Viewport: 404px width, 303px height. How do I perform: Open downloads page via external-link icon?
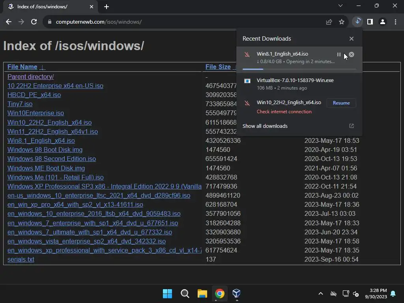[352, 126]
